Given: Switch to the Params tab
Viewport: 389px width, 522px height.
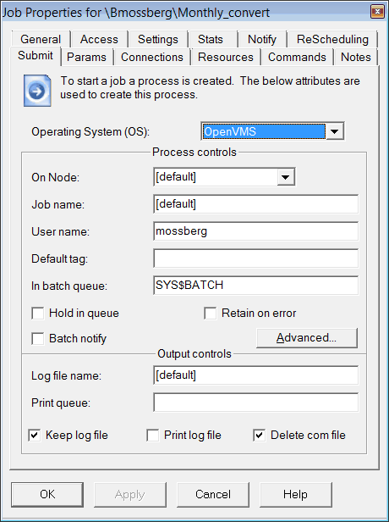Looking at the screenshot, I should (86, 57).
